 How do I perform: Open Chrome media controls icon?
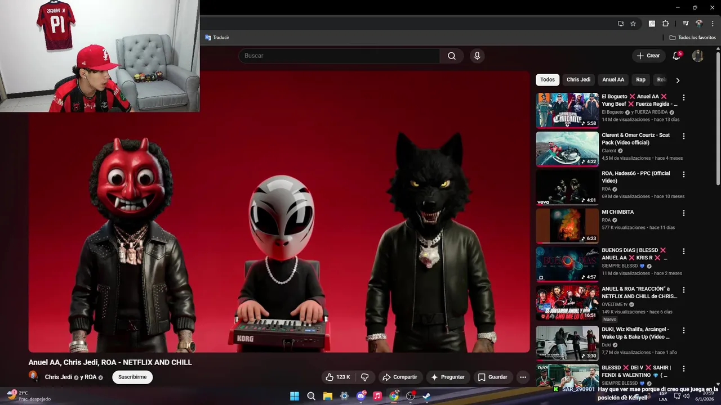[686, 24]
